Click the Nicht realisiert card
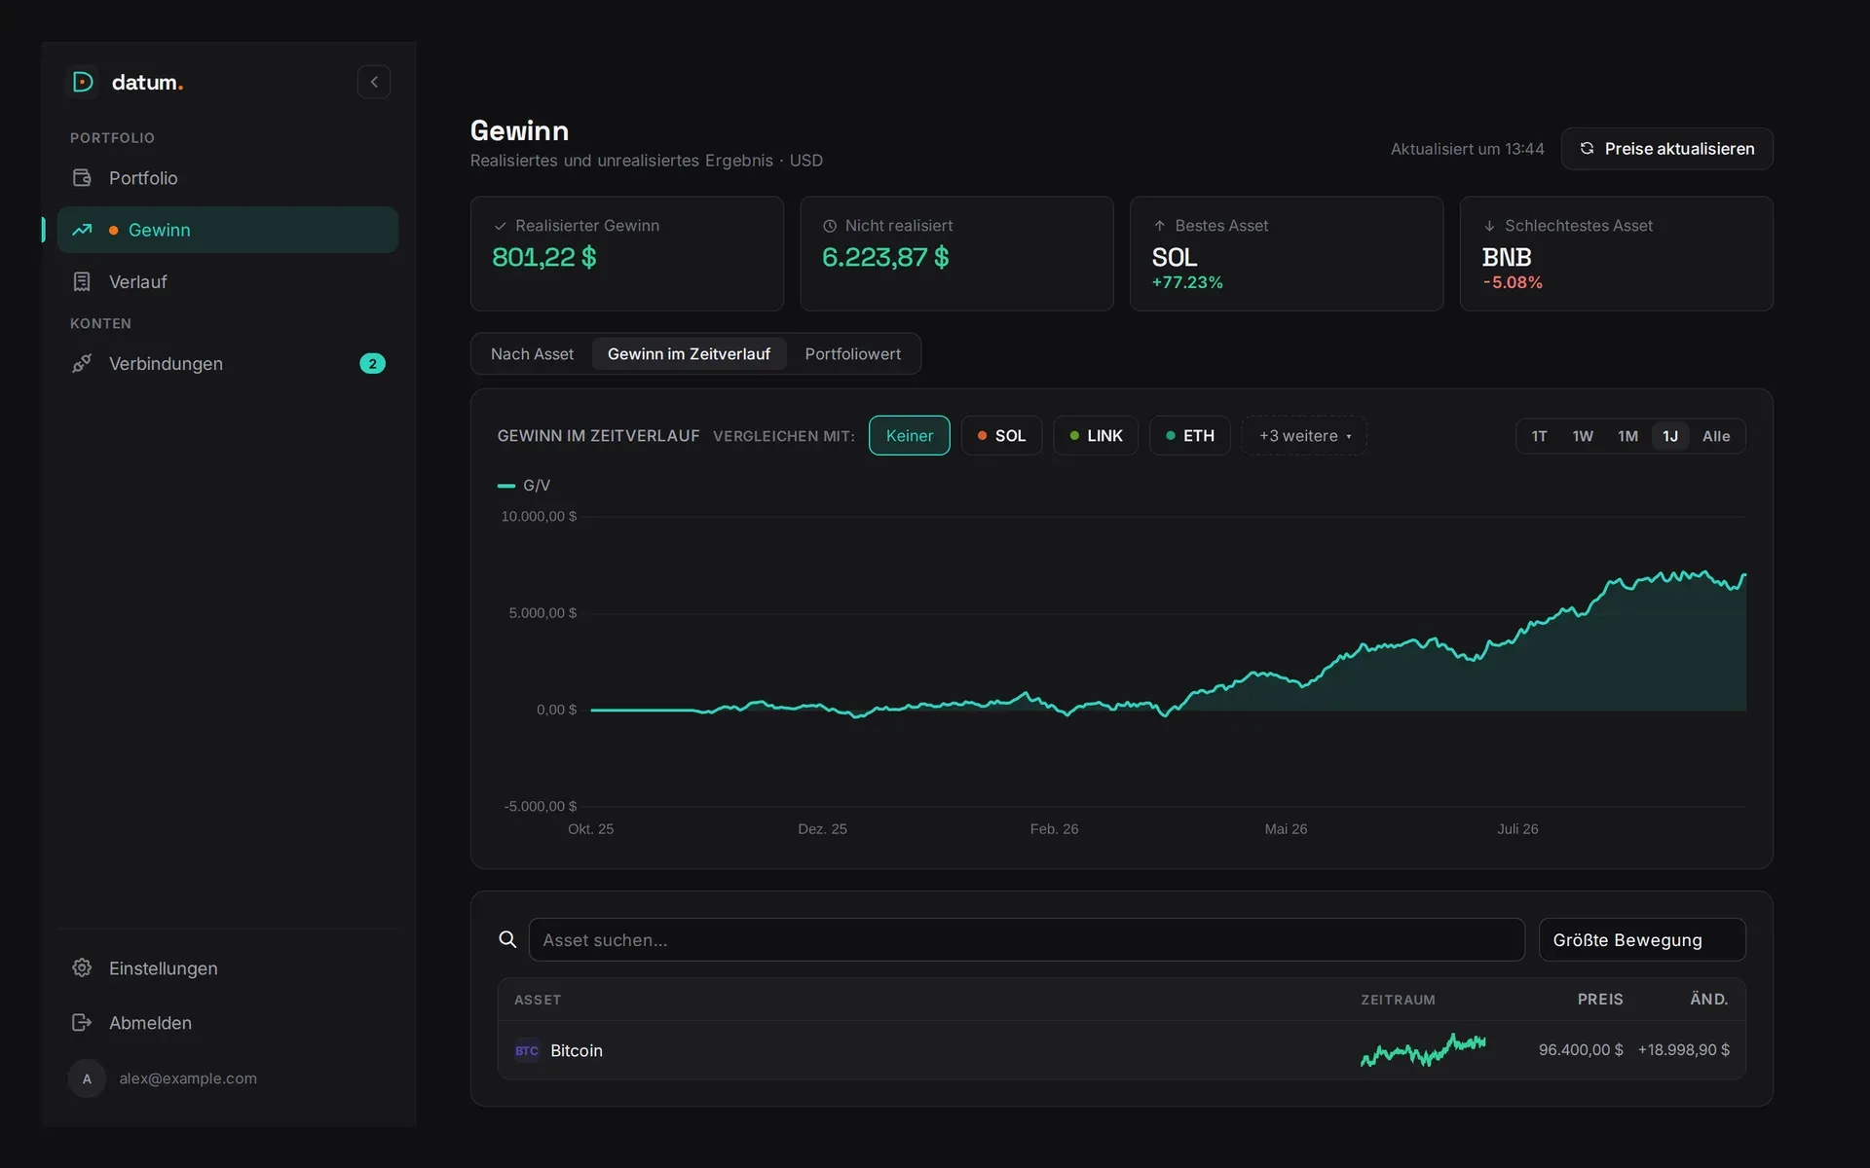The width and height of the screenshot is (1870, 1168). coord(956,254)
